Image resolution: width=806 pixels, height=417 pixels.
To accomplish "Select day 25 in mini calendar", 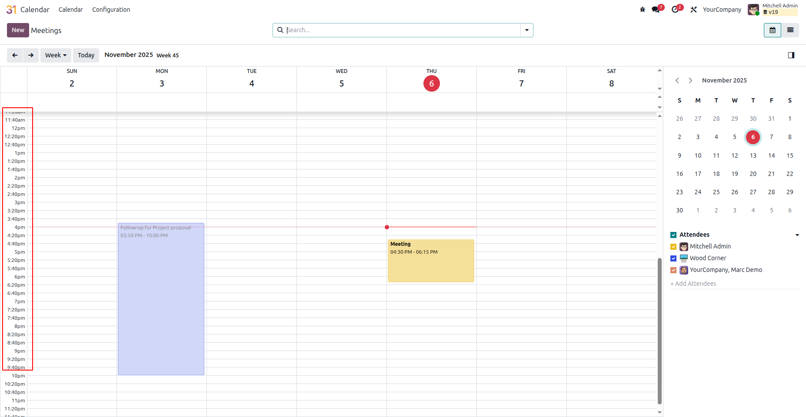I will [x=716, y=192].
